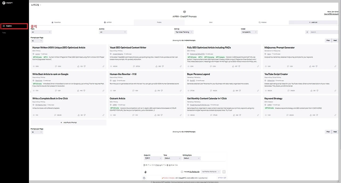The image size is (341, 183).
Task: Open the Topic dropdown
Action: coord(41,32)
